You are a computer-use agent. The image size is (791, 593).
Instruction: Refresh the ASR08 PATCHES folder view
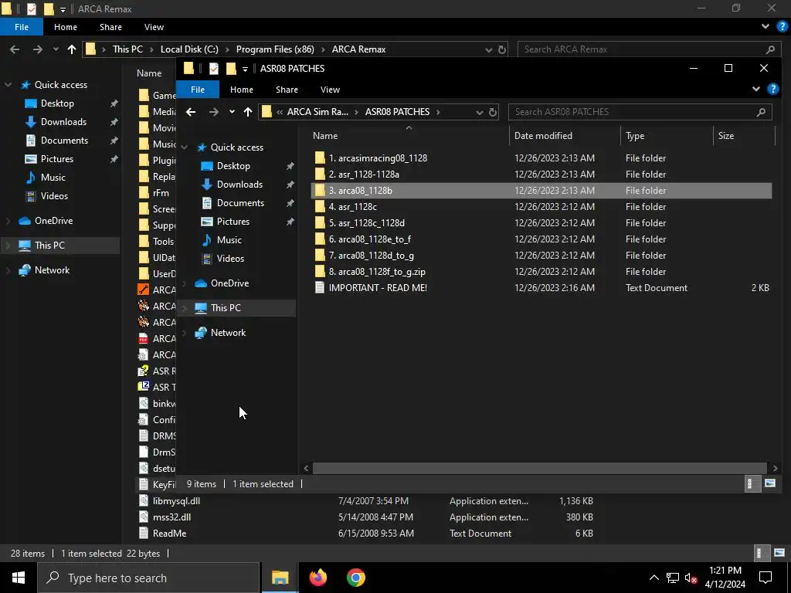(493, 112)
